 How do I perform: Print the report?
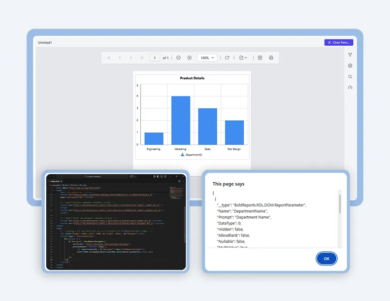[x=271, y=58]
